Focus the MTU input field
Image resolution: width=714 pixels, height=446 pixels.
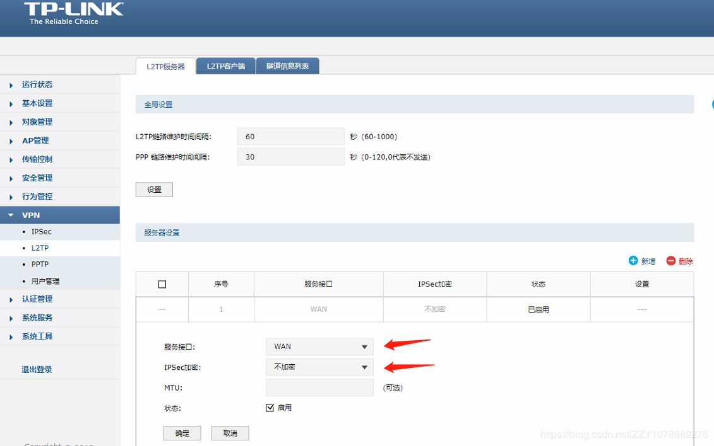click(319, 387)
